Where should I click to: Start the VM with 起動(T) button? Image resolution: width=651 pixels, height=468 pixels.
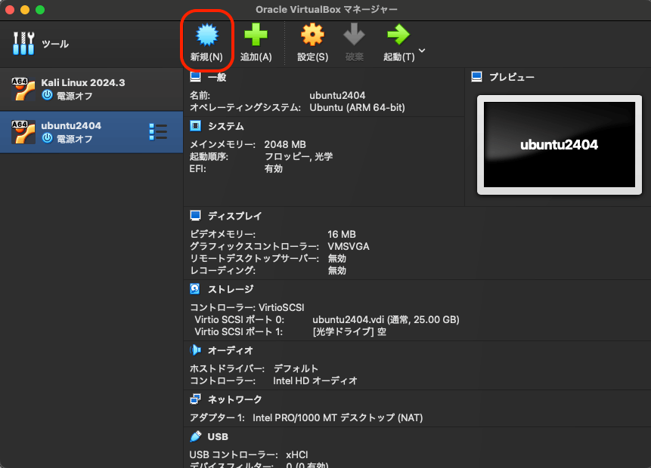[x=398, y=42]
